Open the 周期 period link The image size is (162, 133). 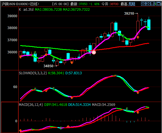[x=132, y=4]
